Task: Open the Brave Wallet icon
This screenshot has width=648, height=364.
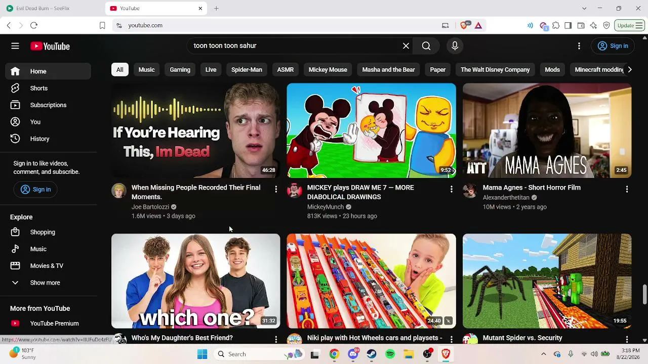Action: tap(581, 25)
